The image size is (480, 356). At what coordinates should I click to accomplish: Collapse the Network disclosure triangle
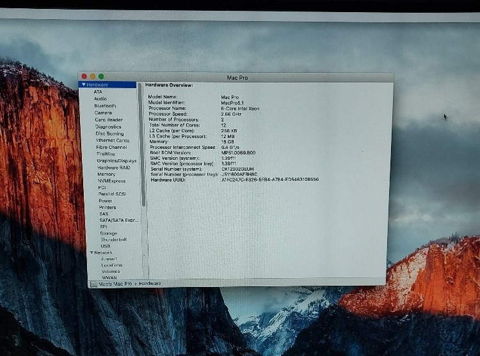click(x=92, y=252)
